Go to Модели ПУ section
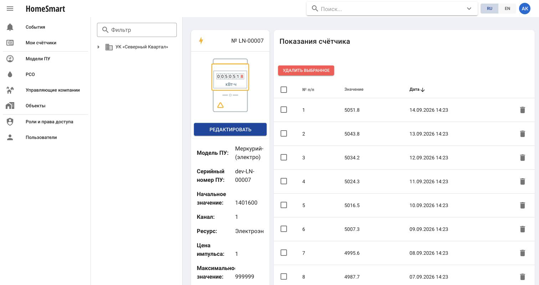Screen dimensions: 539x285 [45, 59]
